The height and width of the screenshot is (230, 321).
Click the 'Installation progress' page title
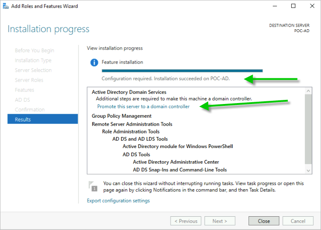(x=49, y=29)
